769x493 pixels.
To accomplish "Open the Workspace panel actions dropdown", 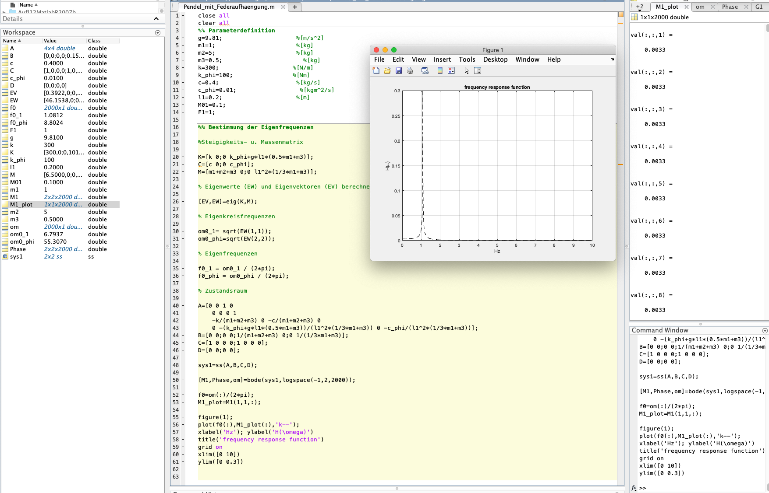I will (158, 33).
